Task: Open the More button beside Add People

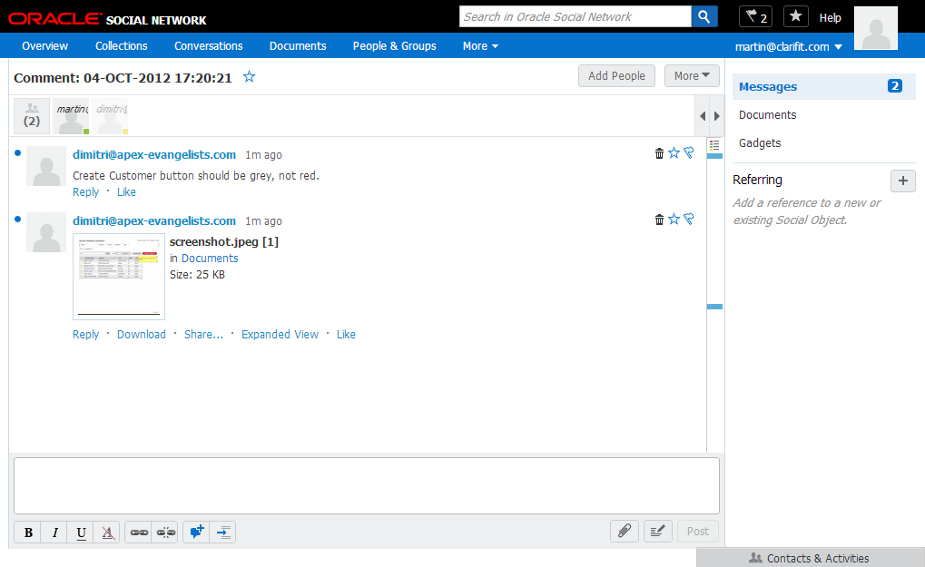Action: 692,76
